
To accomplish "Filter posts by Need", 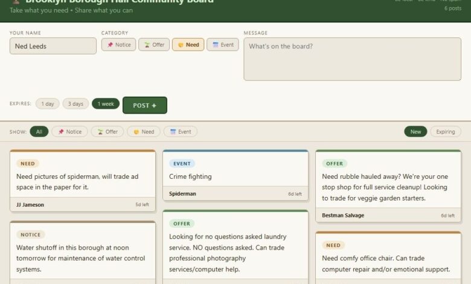I will (144, 132).
